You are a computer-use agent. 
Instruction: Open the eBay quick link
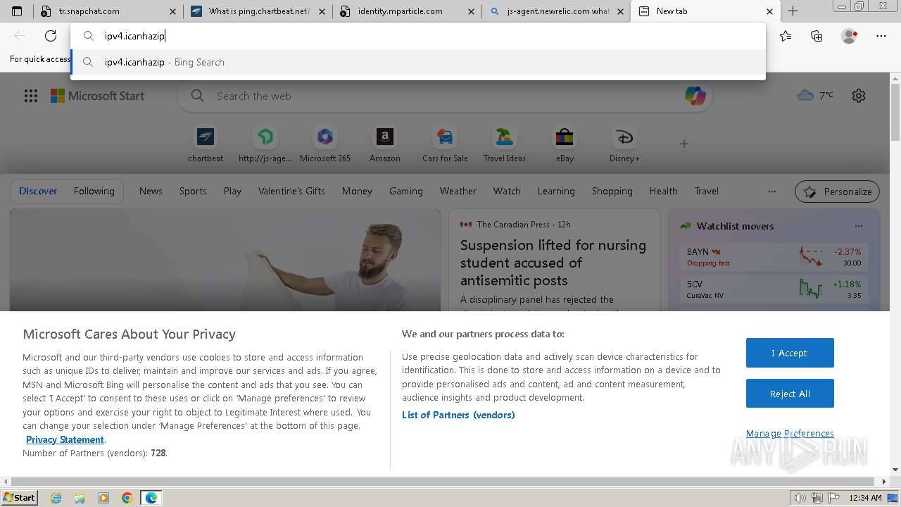click(x=565, y=144)
